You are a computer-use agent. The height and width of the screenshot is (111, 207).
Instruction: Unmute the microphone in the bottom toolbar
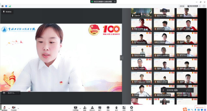pos(4,108)
